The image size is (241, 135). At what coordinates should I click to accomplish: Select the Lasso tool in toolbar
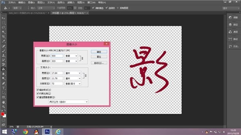click(4, 28)
